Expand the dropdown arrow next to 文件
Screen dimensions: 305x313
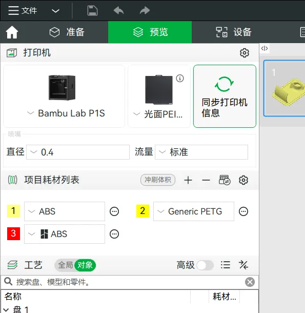[x=55, y=11]
